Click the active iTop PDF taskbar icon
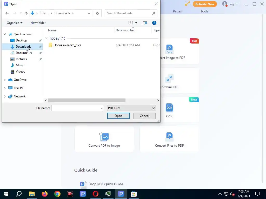 pos(121,194)
